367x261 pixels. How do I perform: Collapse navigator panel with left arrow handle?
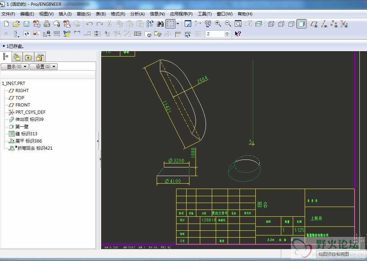pos(98,141)
